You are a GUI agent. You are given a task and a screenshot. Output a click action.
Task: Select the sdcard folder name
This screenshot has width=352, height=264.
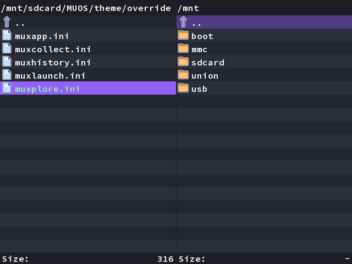click(x=208, y=63)
